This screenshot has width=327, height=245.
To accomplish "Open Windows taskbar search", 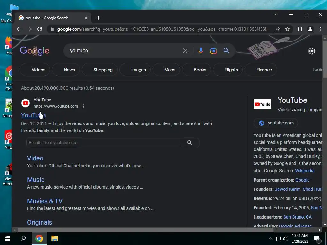I will [23, 239].
